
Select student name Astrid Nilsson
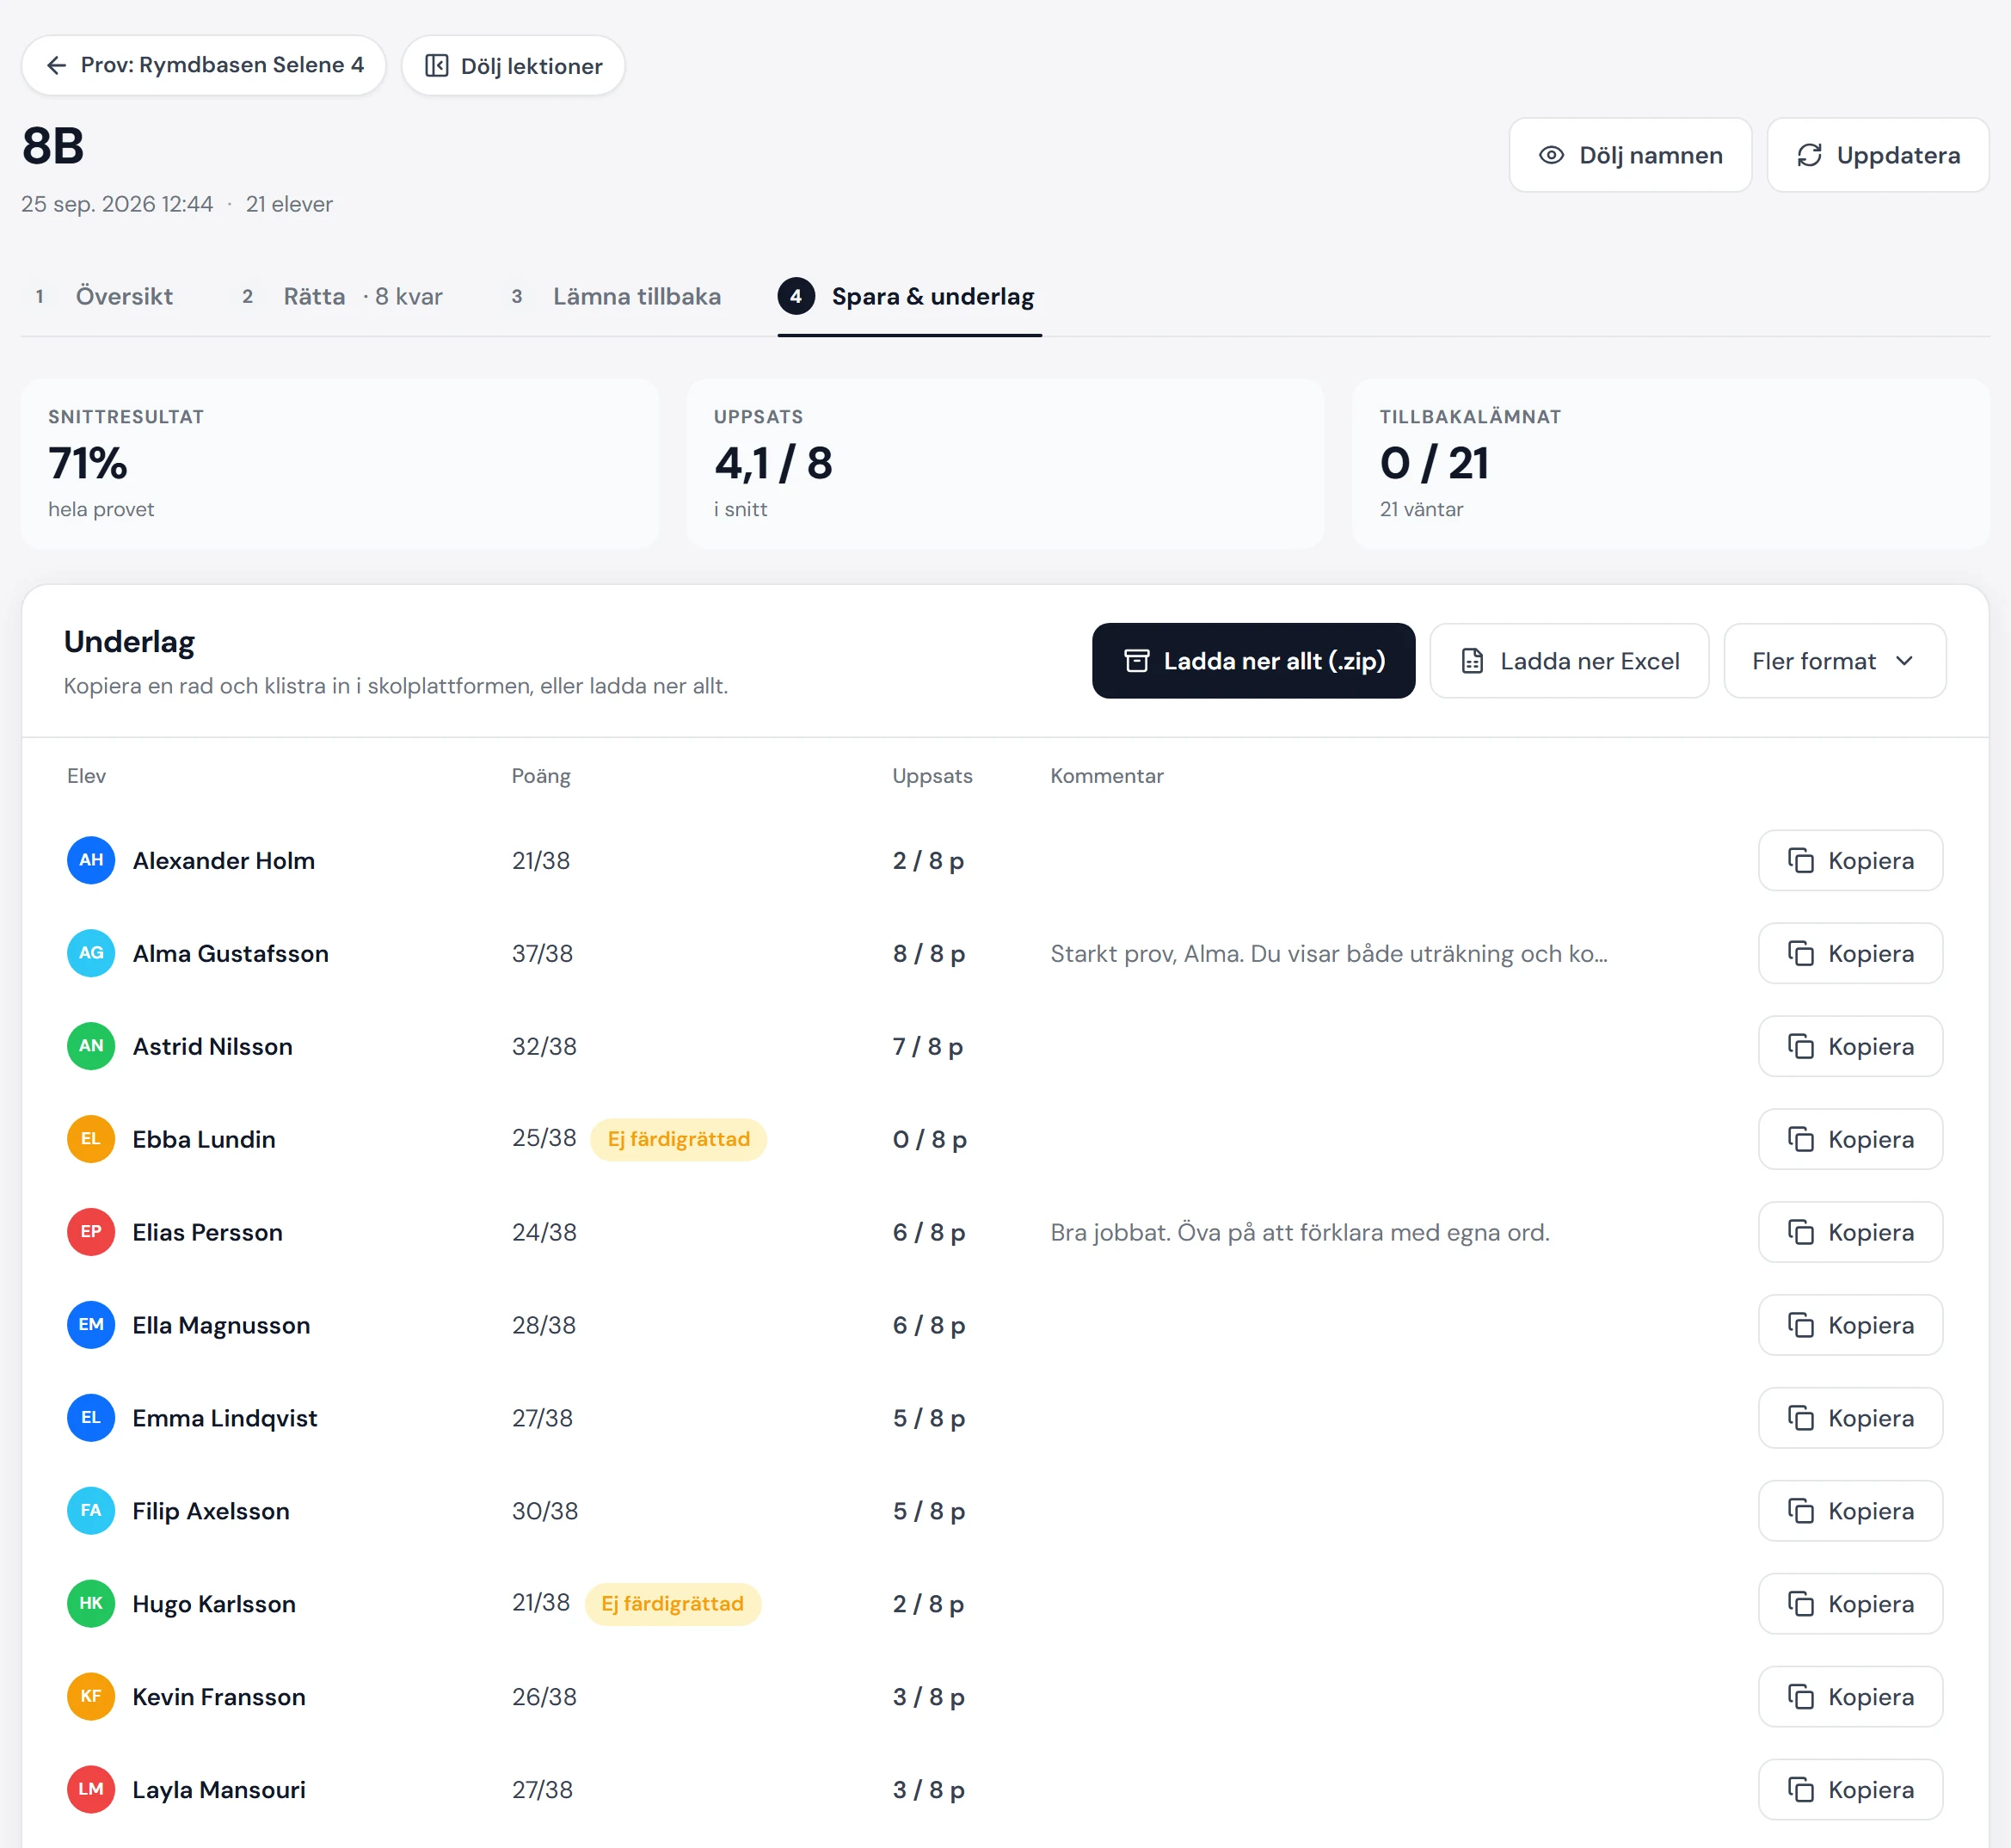point(213,1046)
